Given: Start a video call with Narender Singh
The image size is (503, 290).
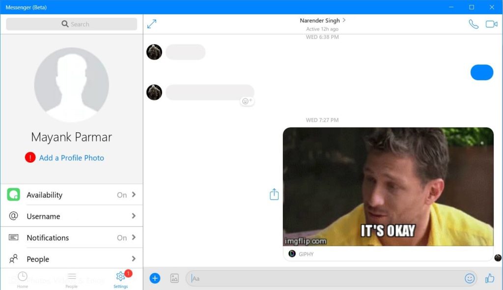Looking at the screenshot, I should pos(492,23).
